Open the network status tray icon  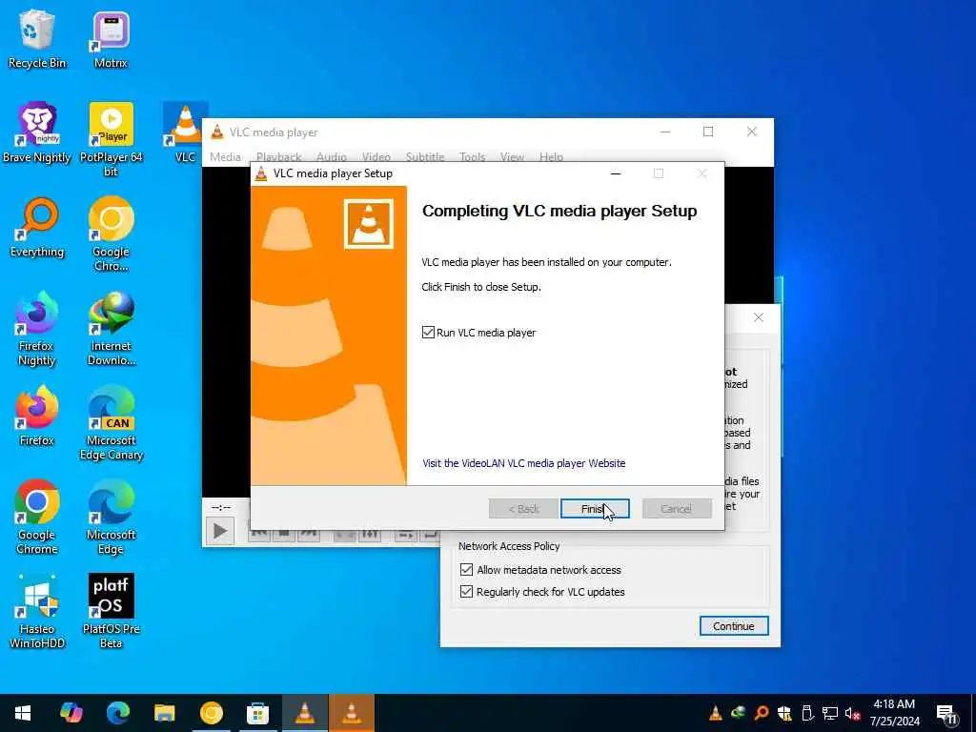(x=830, y=713)
